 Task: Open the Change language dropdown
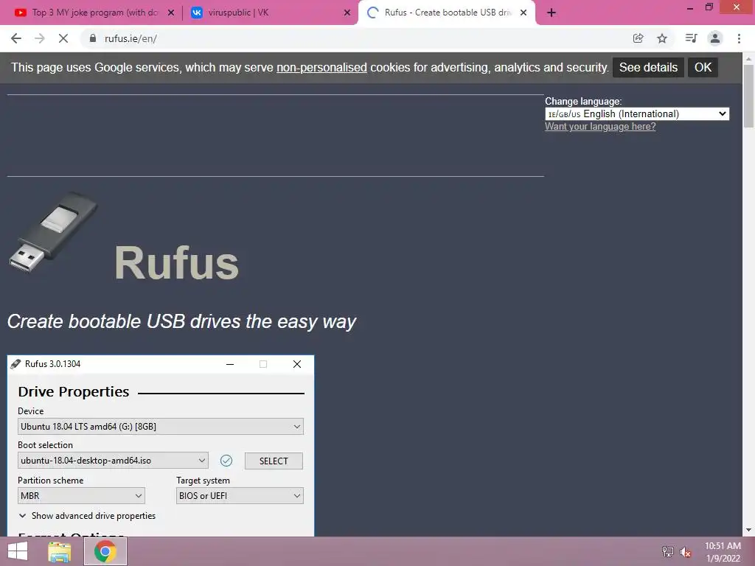pos(637,114)
